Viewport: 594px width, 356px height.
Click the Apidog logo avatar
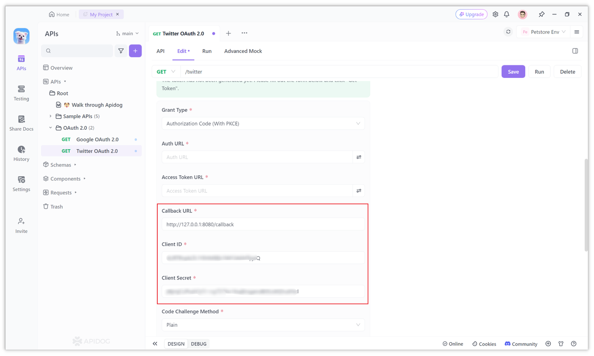tap(21, 36)
